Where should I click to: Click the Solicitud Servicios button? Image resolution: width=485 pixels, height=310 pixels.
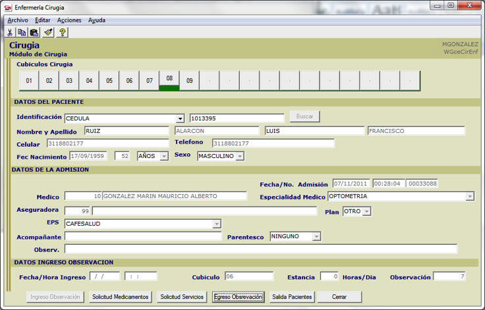coord(182,297)
